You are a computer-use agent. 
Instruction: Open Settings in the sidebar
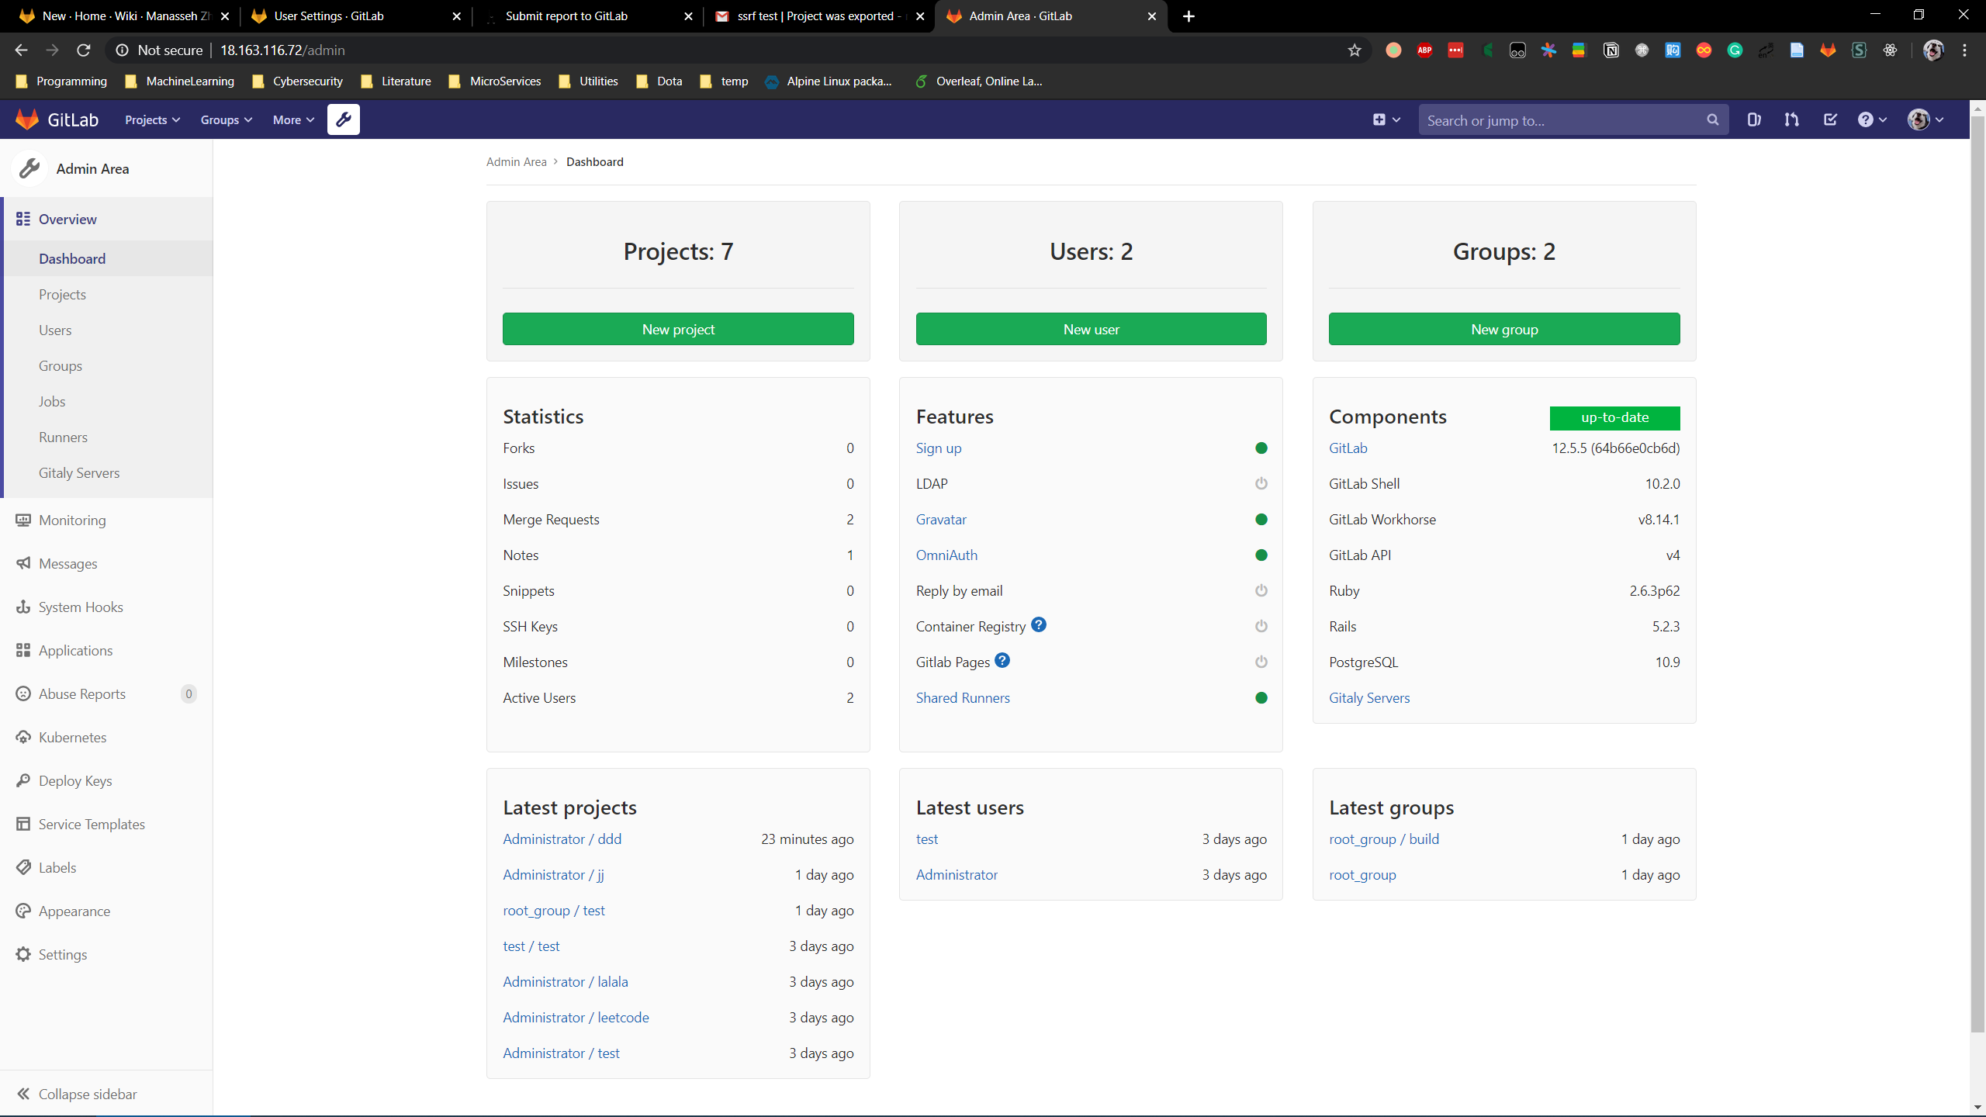106,955
